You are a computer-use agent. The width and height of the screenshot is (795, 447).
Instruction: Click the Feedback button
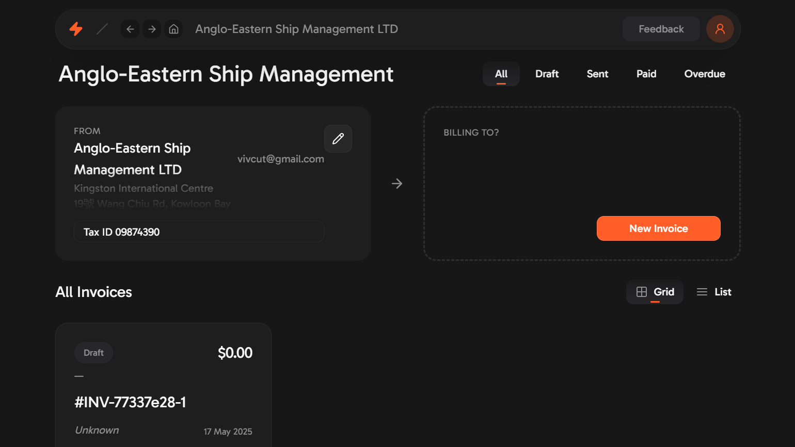[661, 29]
